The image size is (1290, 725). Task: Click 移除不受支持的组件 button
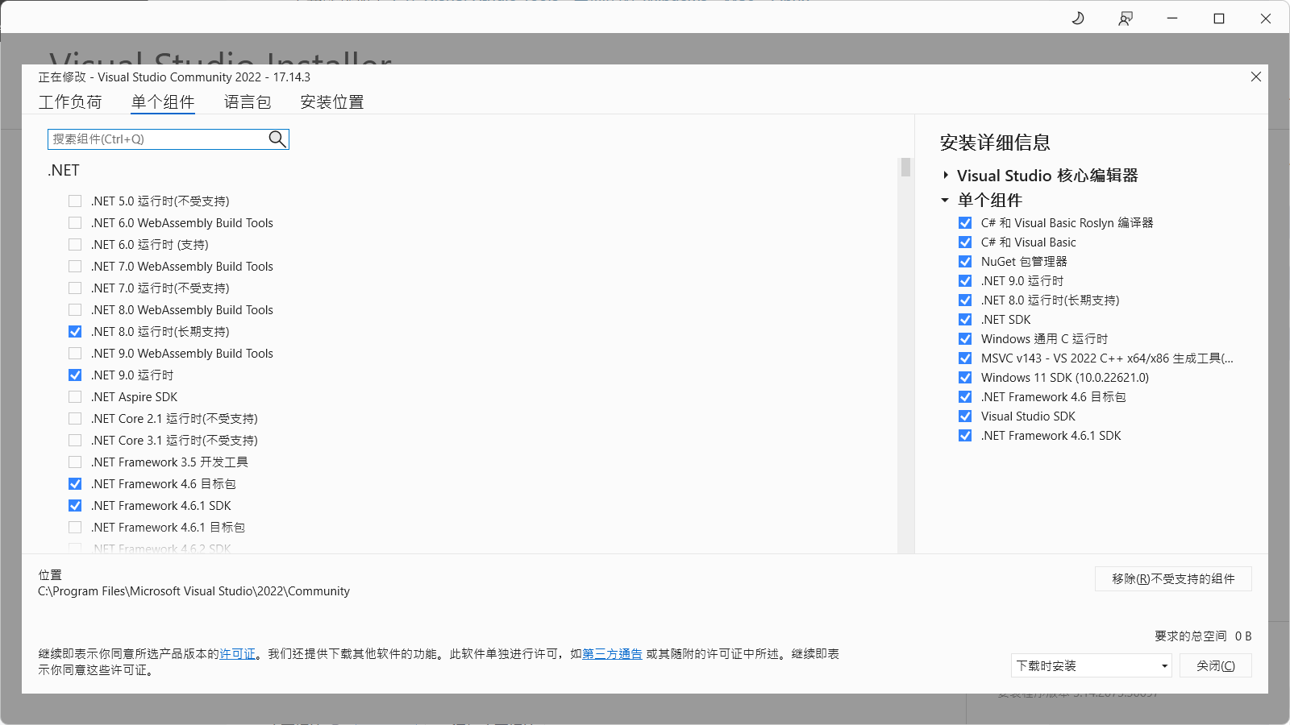(x=1173, y=578)
